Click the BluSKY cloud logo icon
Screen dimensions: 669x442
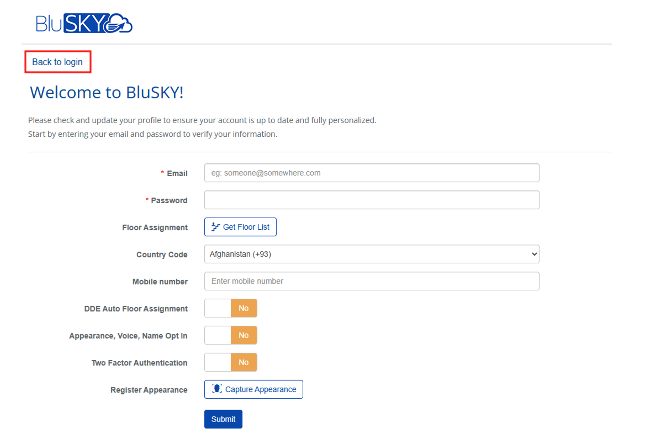click(x=119, y=24)
